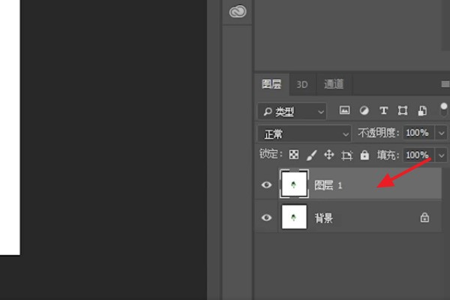Filter layers by shape layer icon
This screenshot has width=450, height=300.
tap(403, 110)
